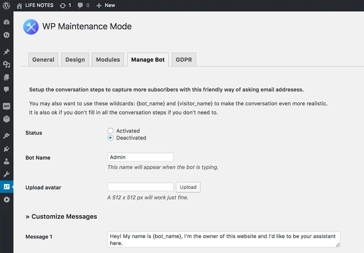Click the Message 1 label

(x=39, y=237)
